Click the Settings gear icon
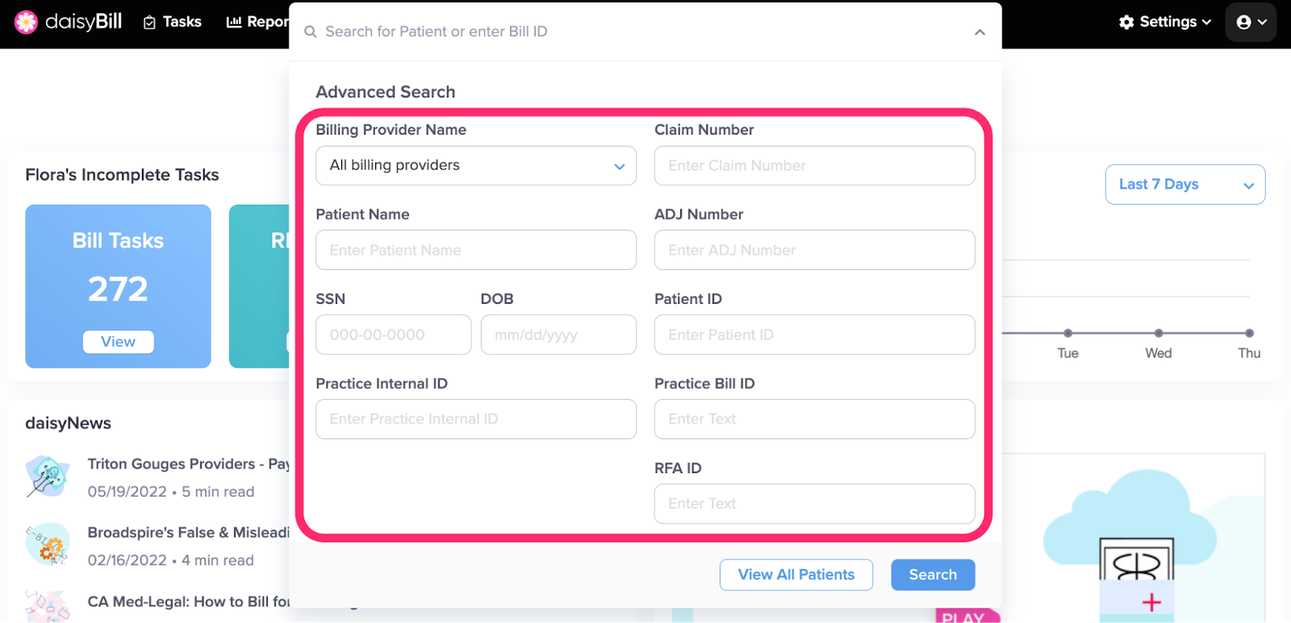This screenshot has height=623, width=1291. 1126,22
